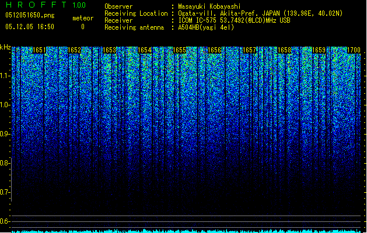Click the 1.1 frequency axis label
Viewport: 367px width, 233px height.
pyautogui.click(x=5, y=76)
